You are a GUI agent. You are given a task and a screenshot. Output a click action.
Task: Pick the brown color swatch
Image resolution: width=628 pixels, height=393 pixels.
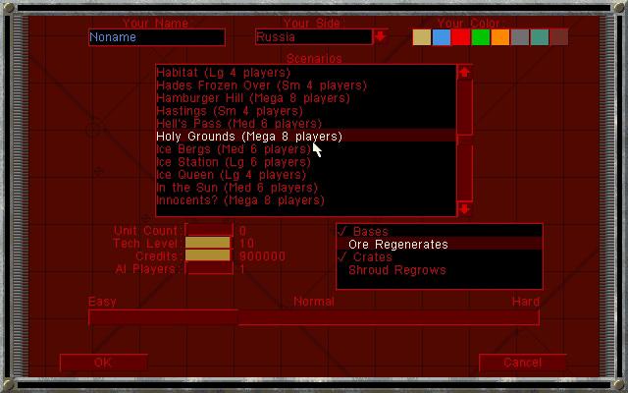coord(559,37)
